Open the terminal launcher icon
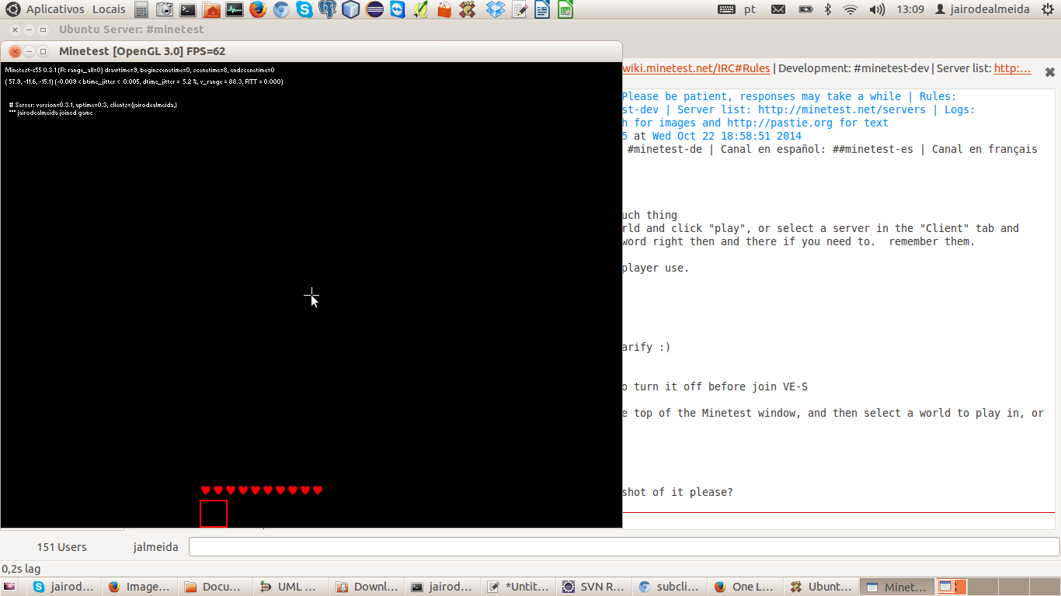The height and width of the screenshot is (596, 1061). 187,9
